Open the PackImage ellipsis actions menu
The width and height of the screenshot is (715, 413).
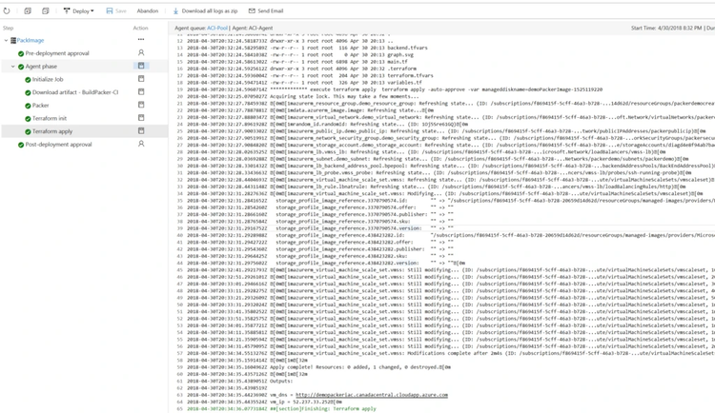click(x=141, y=40)
